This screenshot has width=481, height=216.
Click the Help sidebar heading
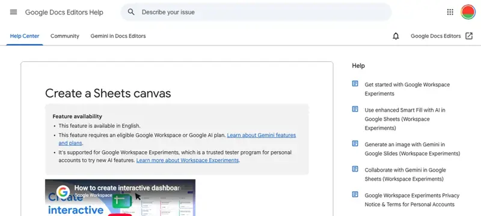[358, 66]
